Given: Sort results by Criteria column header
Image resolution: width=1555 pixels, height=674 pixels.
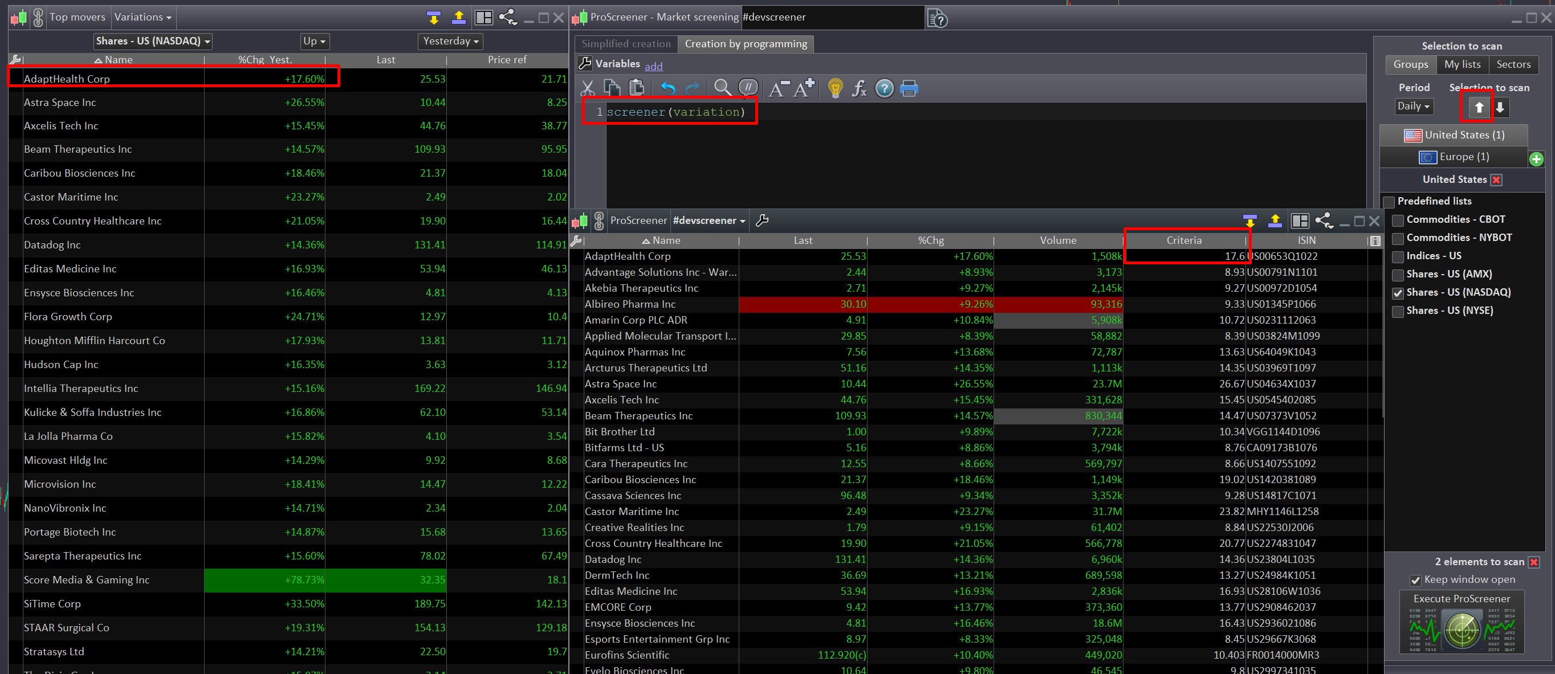Looking at the screenshot, I should pos(1184,240).
